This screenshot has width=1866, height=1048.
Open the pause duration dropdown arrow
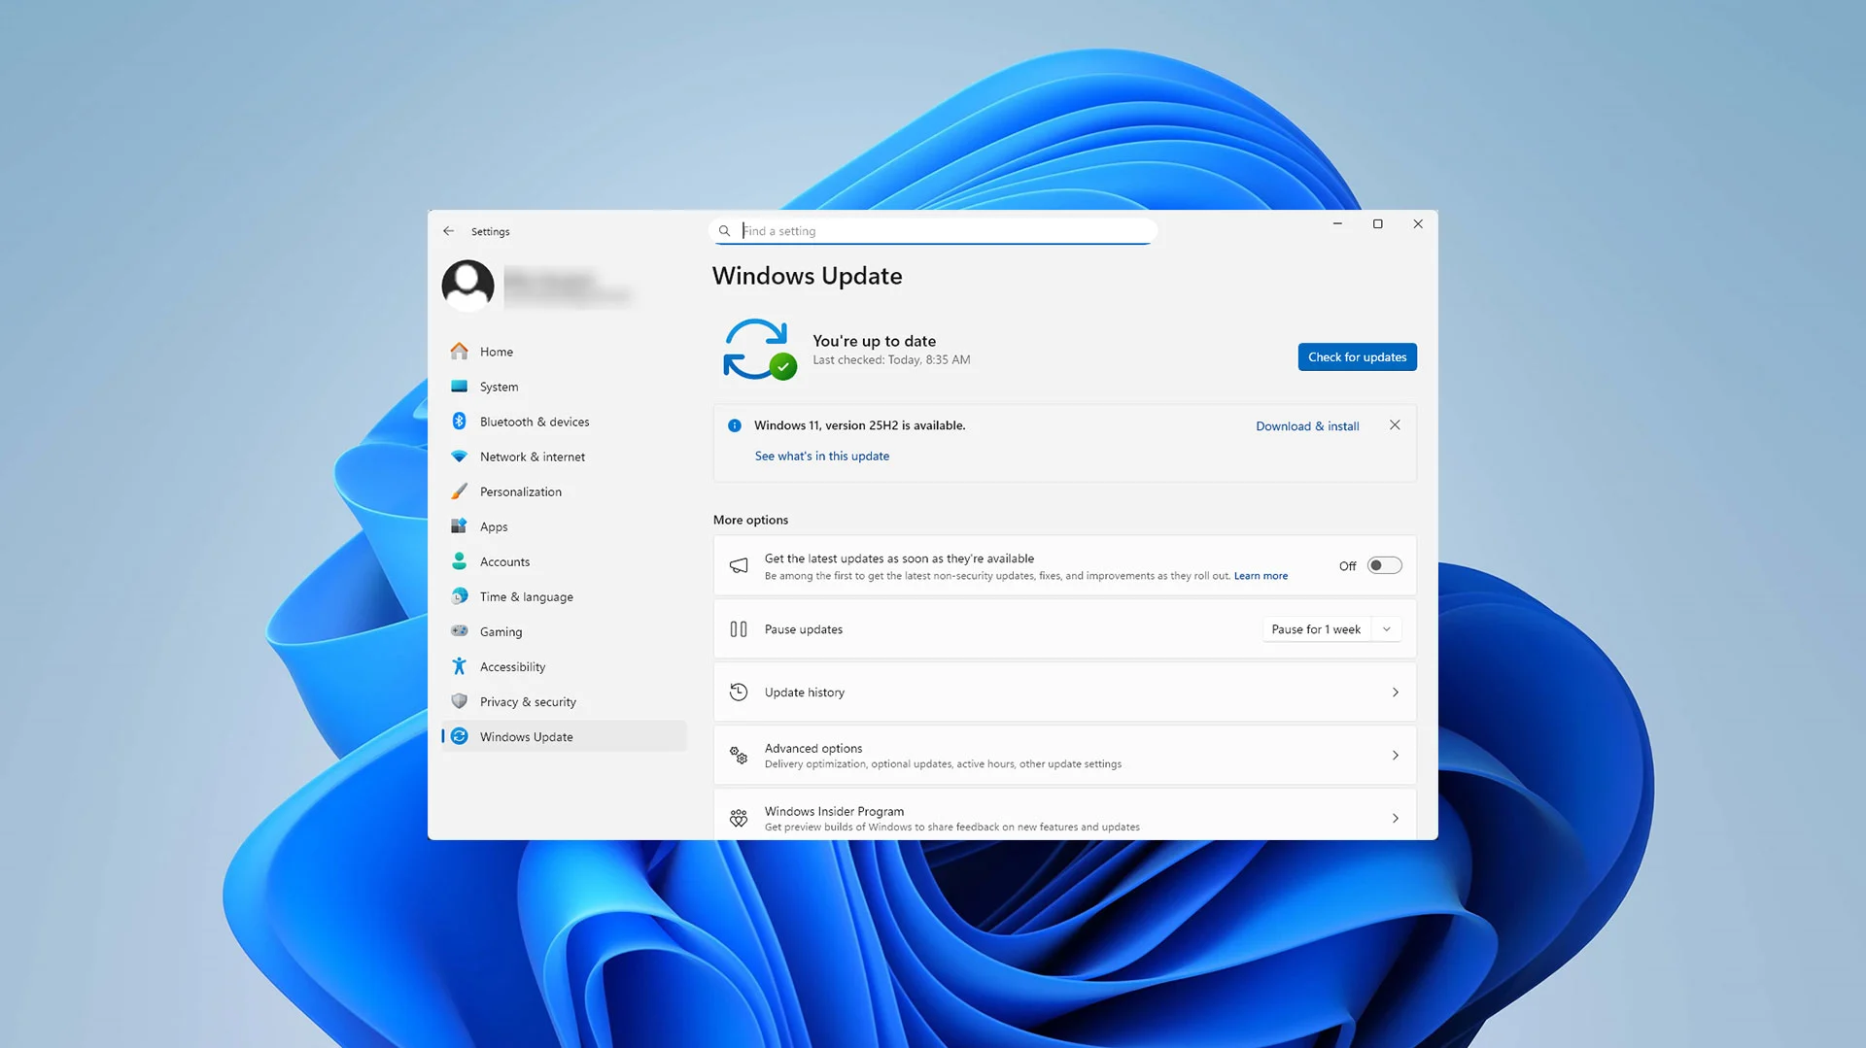1387,629
